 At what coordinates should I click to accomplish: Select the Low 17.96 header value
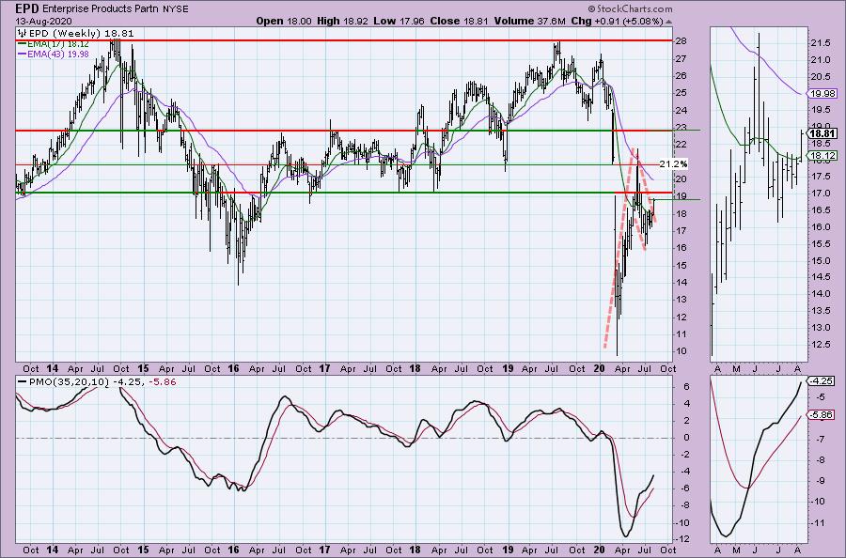[x=399, y=21]
